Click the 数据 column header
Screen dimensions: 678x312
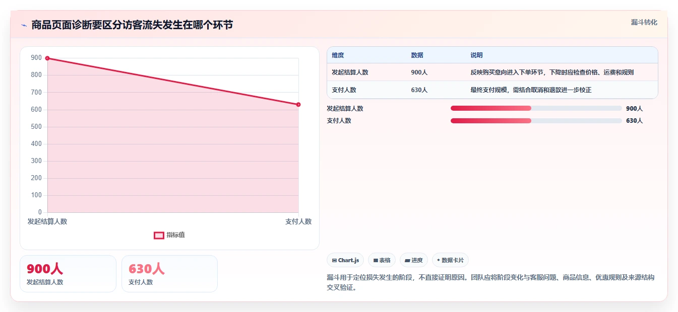(x=417, y=55)
